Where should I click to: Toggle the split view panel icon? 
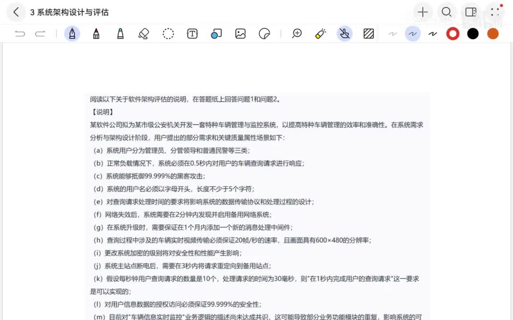471,12
